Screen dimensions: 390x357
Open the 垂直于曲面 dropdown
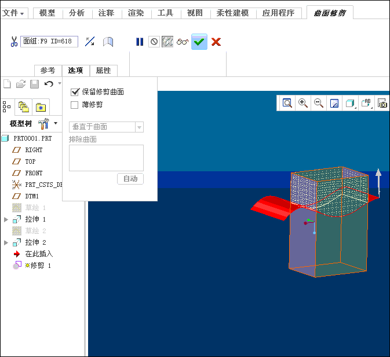pyautogui.click(x=106, y=127)
